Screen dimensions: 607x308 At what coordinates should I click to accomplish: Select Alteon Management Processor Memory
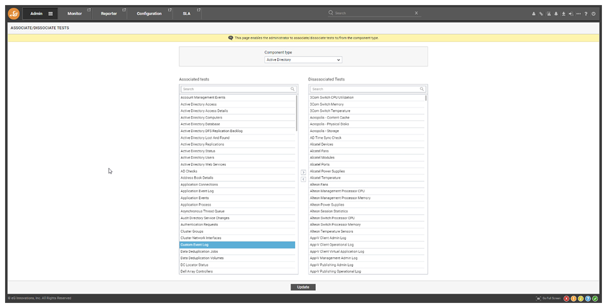pos(367,198)
